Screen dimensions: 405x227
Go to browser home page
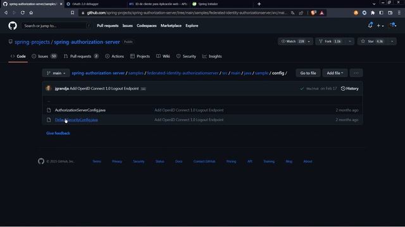pyautogui.click(x=31, y=13)
